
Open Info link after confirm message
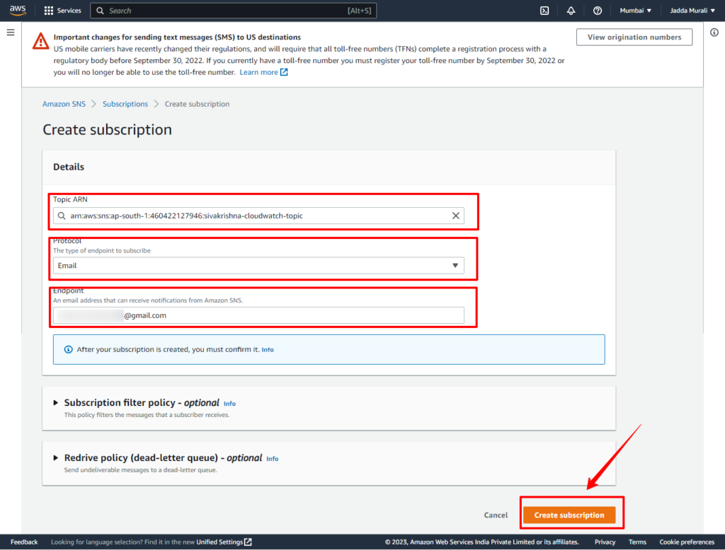click(268, 350)
